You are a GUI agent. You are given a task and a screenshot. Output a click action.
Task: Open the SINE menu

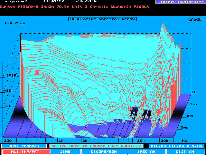click(x=65, y=151)
